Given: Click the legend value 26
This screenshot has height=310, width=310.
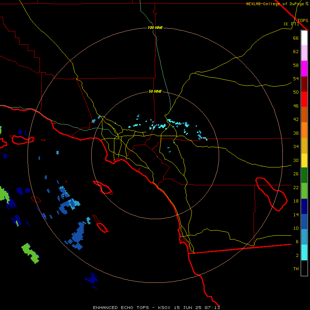Looking at the screenshot, I should point(296,174).
